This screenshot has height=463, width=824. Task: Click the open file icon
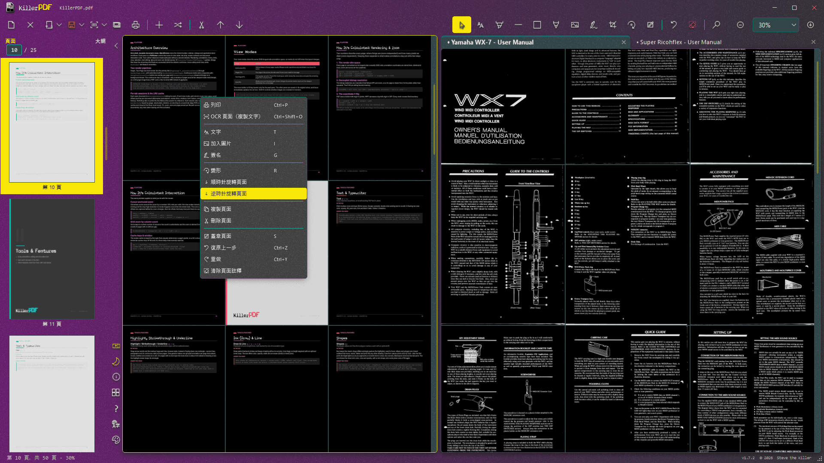[x=49, y=25]
